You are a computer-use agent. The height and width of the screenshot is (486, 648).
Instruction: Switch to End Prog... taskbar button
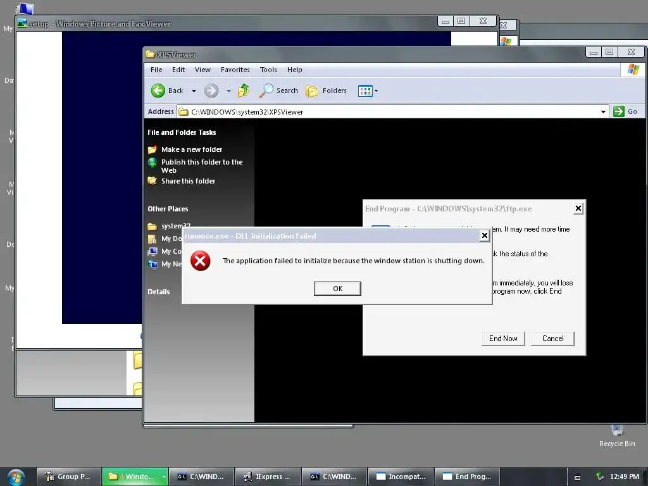pos(467,477)
